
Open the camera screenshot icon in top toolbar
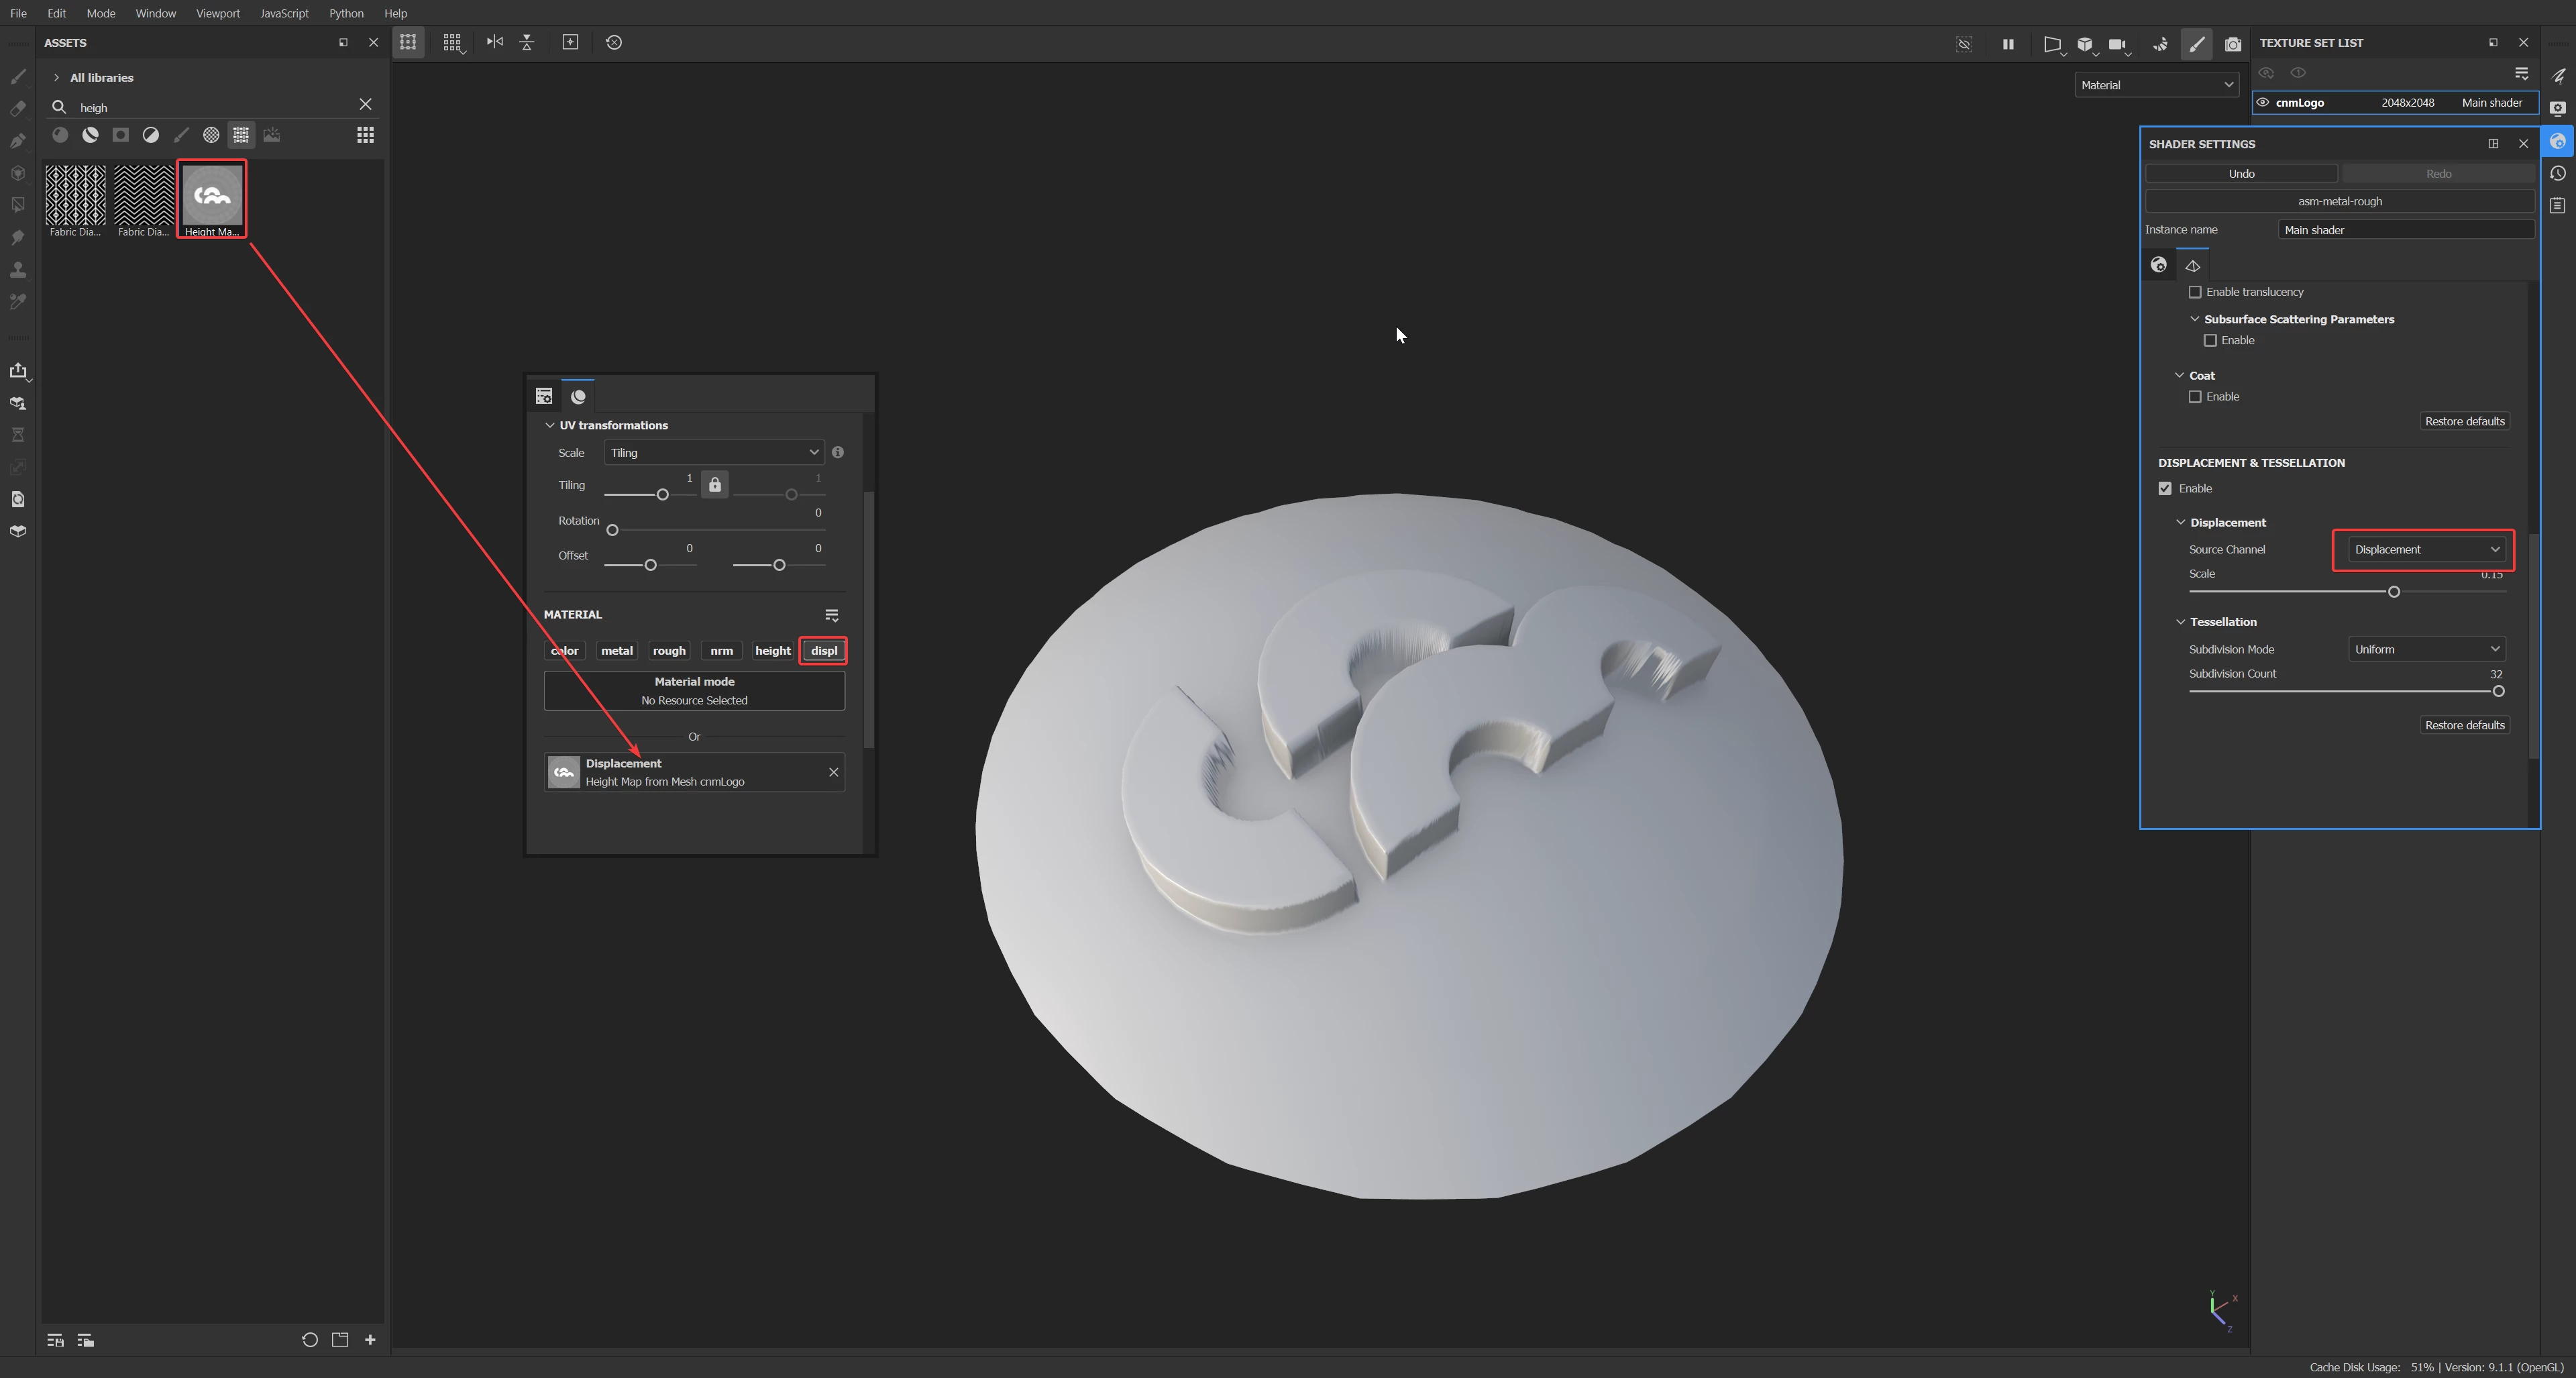point(2232,44)
